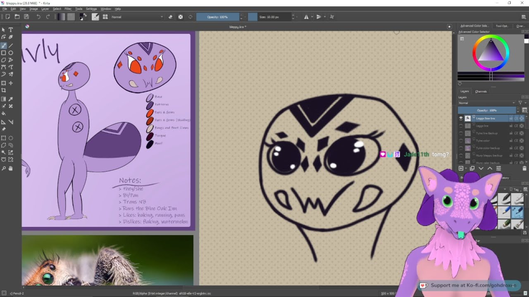Hide the Leggs line tru layer
This screenshot has width=529, height=297.
point(461,118)
